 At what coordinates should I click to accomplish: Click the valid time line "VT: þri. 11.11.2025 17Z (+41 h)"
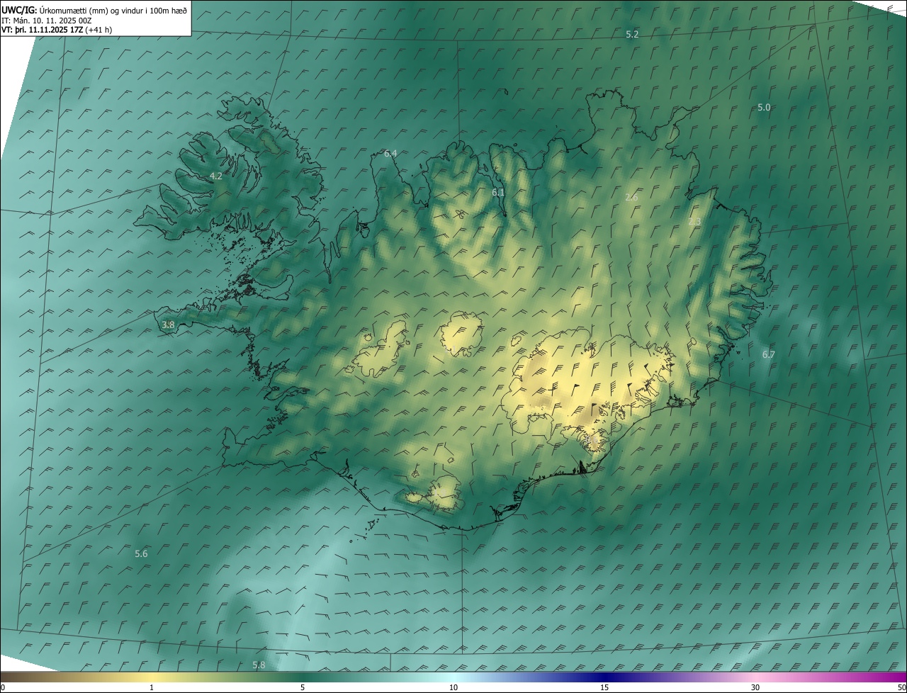(57, 30)
